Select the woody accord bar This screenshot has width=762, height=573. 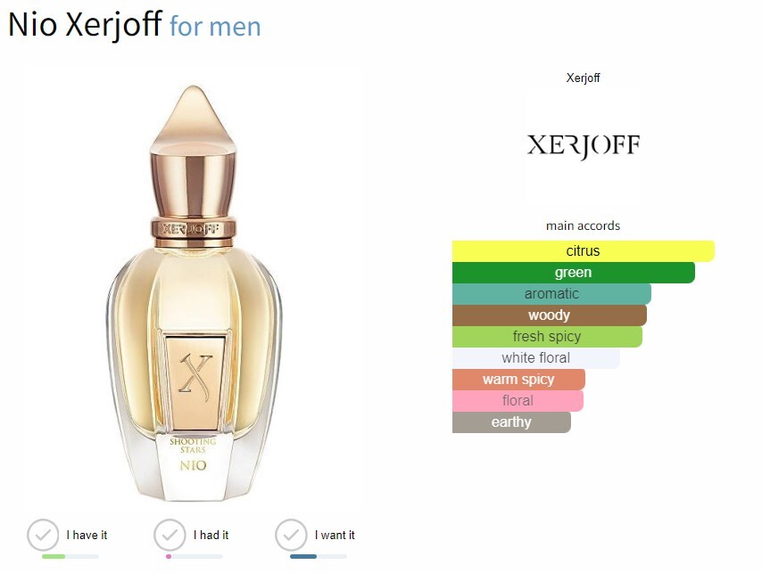pyautogui.click(x=549, y=315)
